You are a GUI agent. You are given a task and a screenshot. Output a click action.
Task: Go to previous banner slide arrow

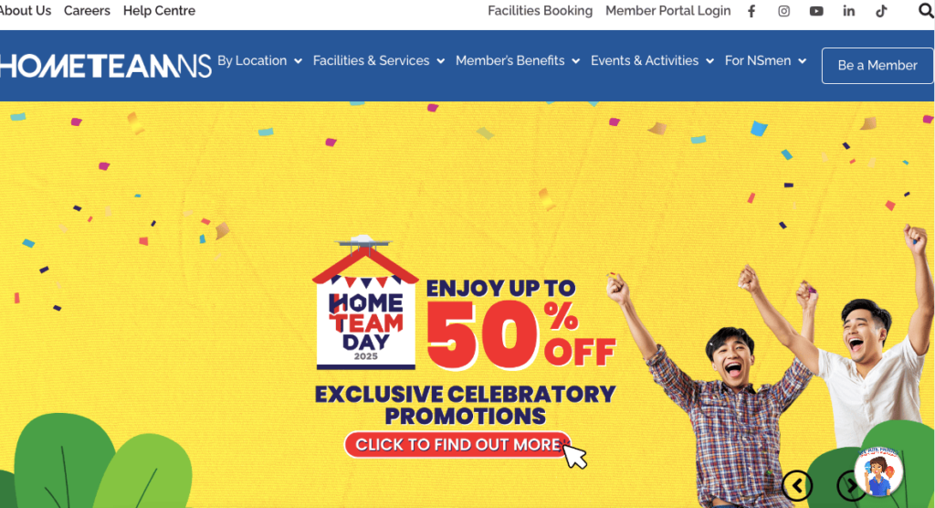797,485
